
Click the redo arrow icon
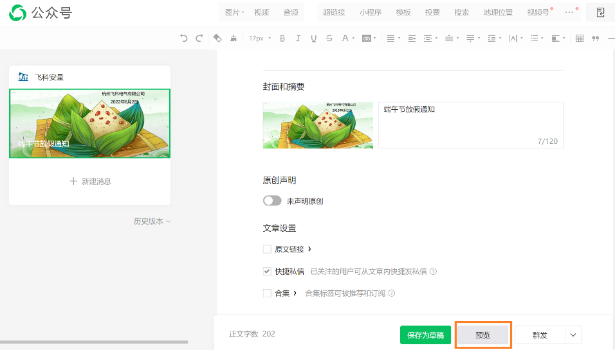(199, 39)
